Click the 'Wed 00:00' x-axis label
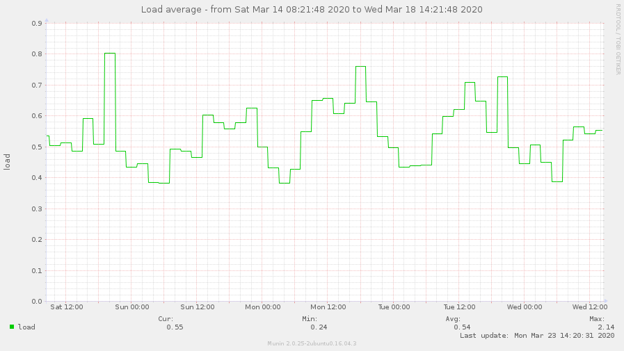The width and height of the screenshot is (624, 351). pyautogui.click(x=525, y=307)
